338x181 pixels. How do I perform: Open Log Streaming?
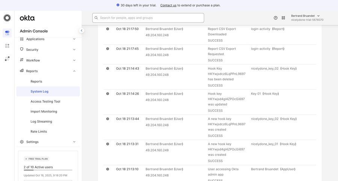tap(41, 122)
